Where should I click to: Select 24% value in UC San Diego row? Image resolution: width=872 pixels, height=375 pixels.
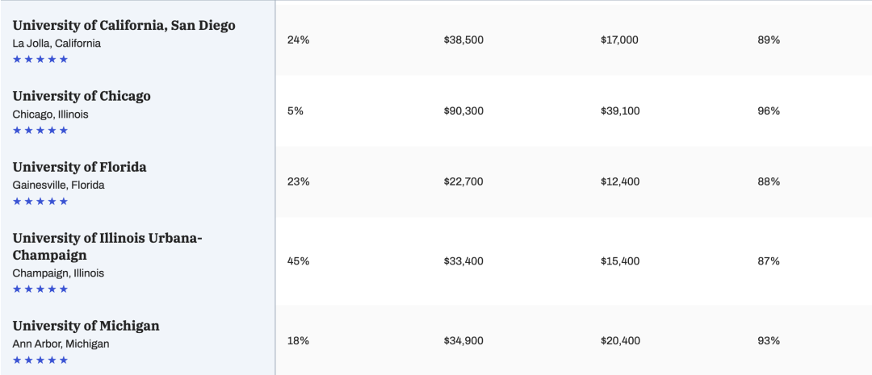(298, 40)
